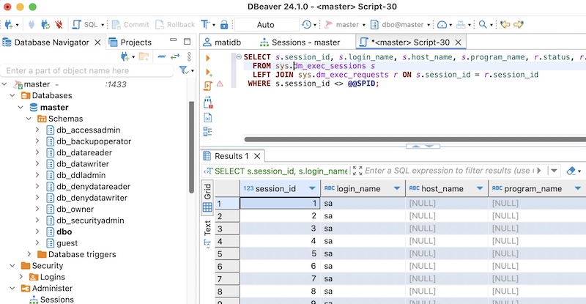Collapse the Databases folder
Viewport: 586px width, 304px height.
click(x=12, y=95)
